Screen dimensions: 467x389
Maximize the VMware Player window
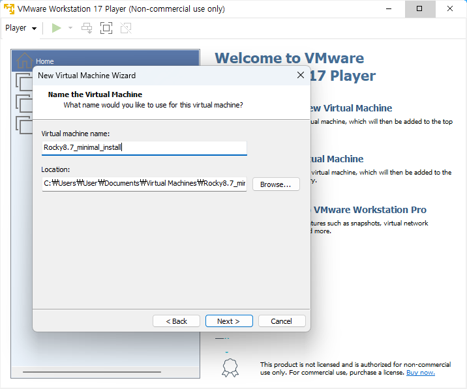419,9
